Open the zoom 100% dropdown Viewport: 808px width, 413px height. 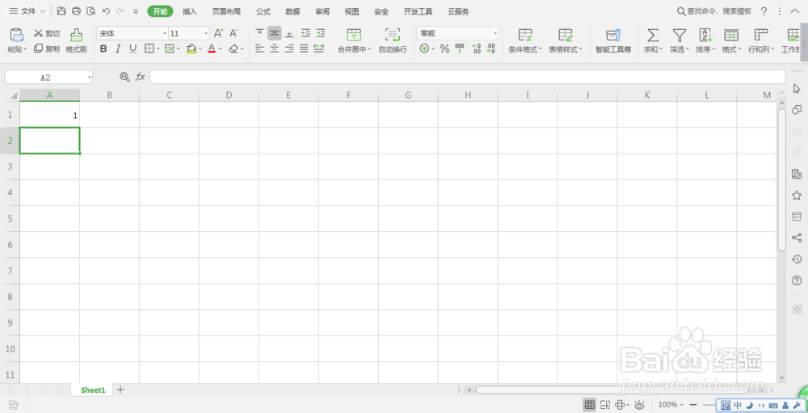pyautogui.click(x=671, y=405)
